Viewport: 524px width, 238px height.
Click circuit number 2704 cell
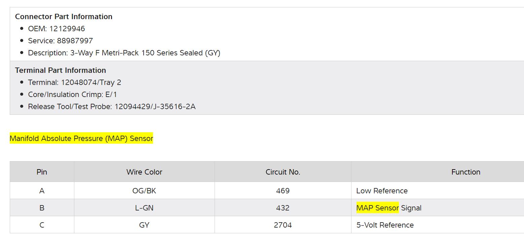[x=283, y=225]
